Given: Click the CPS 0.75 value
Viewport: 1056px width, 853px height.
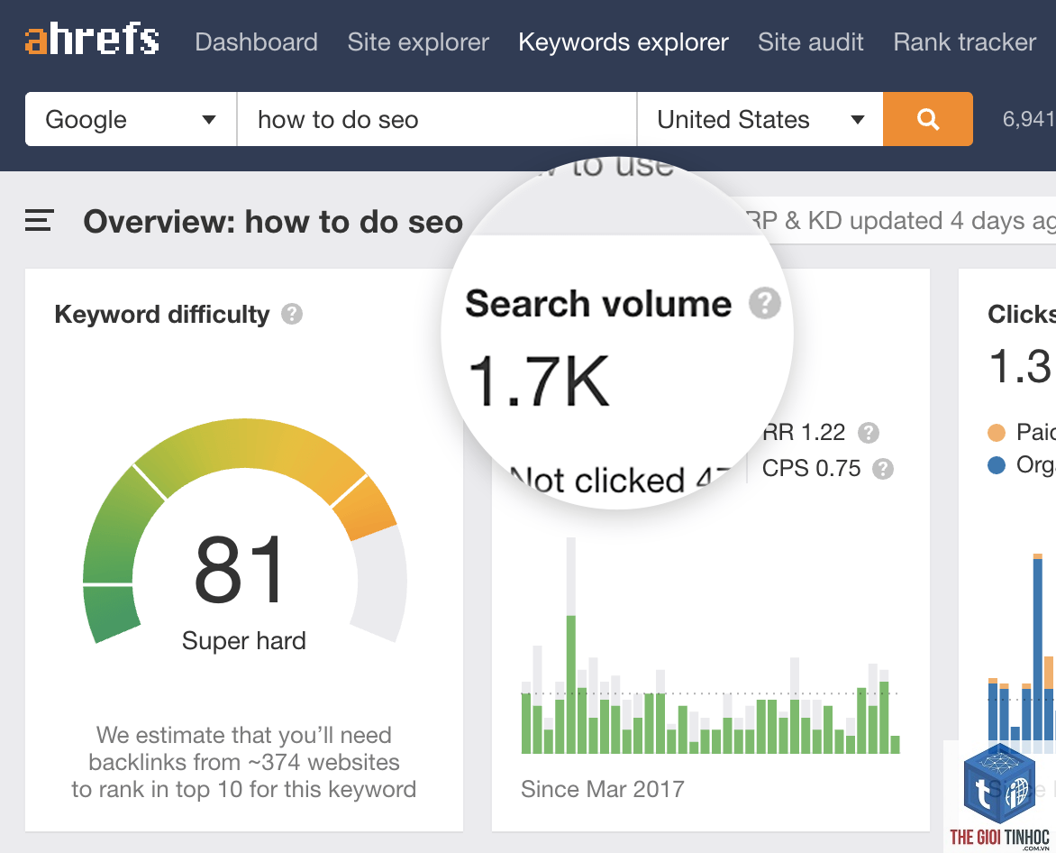Looking at the screenshot, I should click(x=812, y=468).
